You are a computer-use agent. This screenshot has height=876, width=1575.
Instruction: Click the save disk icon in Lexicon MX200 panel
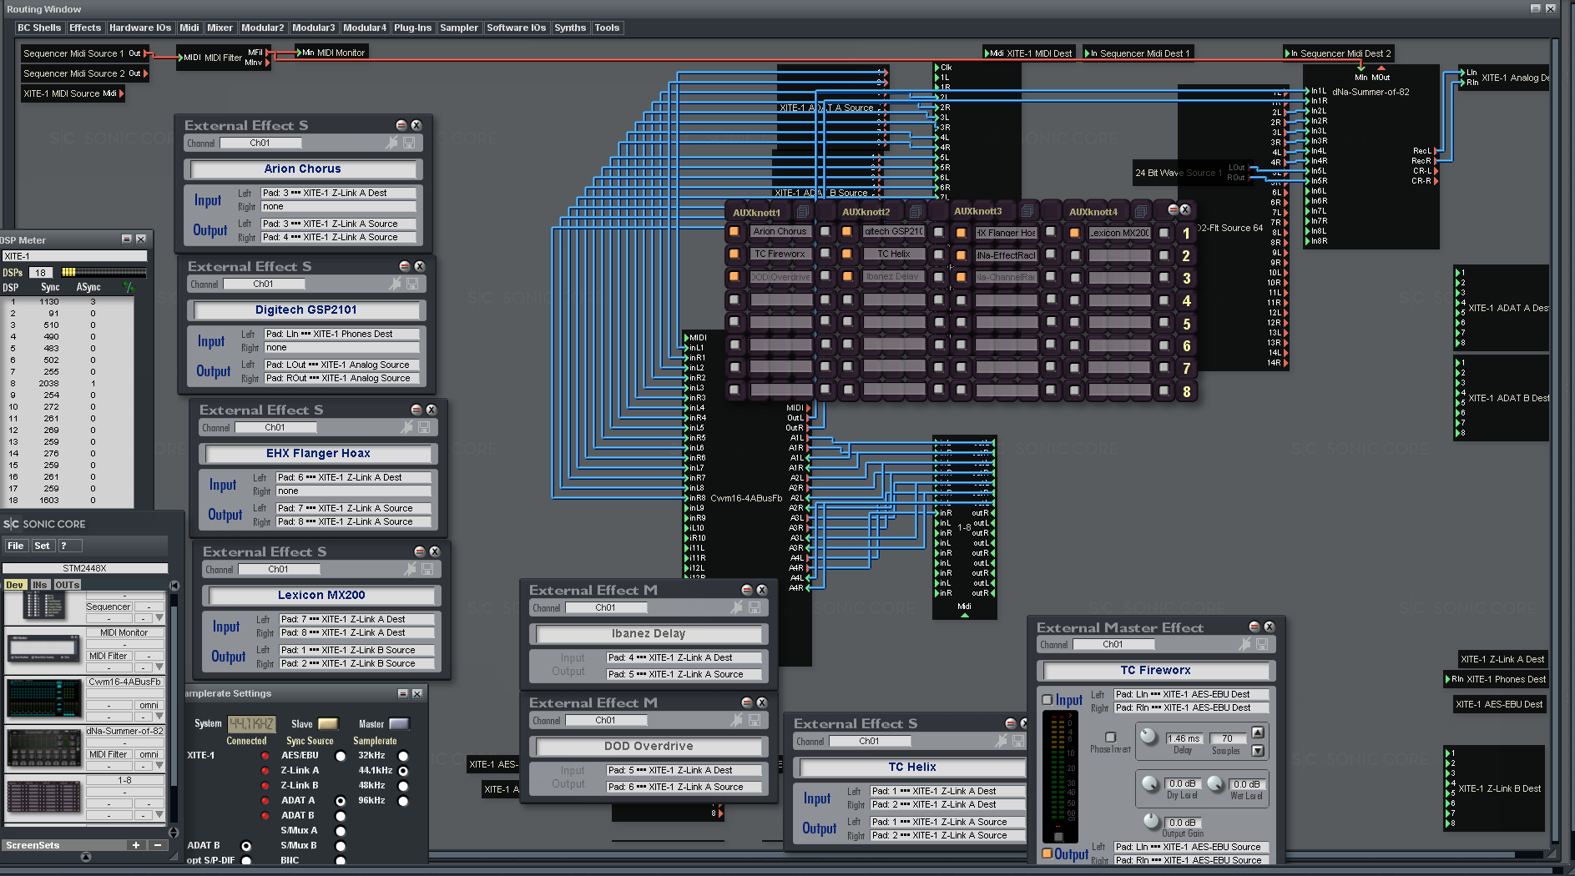click(x=427, y=569)
